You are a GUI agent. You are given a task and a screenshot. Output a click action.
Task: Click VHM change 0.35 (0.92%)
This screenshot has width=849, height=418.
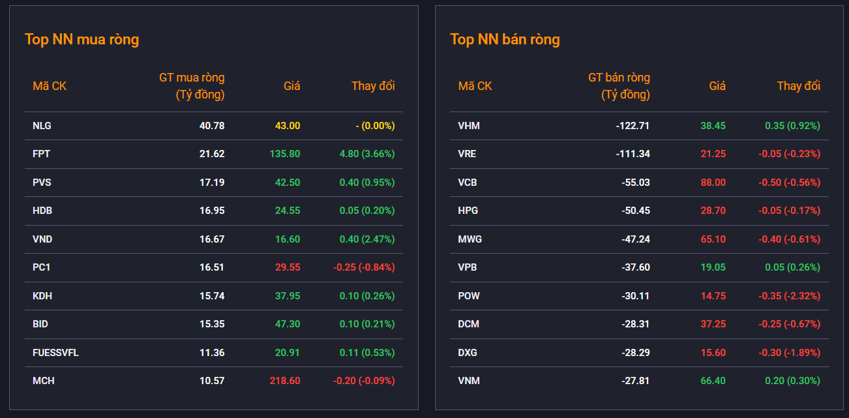click(x=793, y=126)
